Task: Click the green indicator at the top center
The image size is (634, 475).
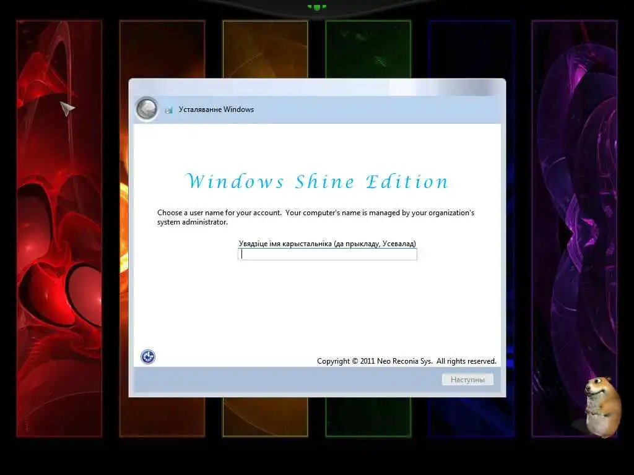Action: point(317,7)
